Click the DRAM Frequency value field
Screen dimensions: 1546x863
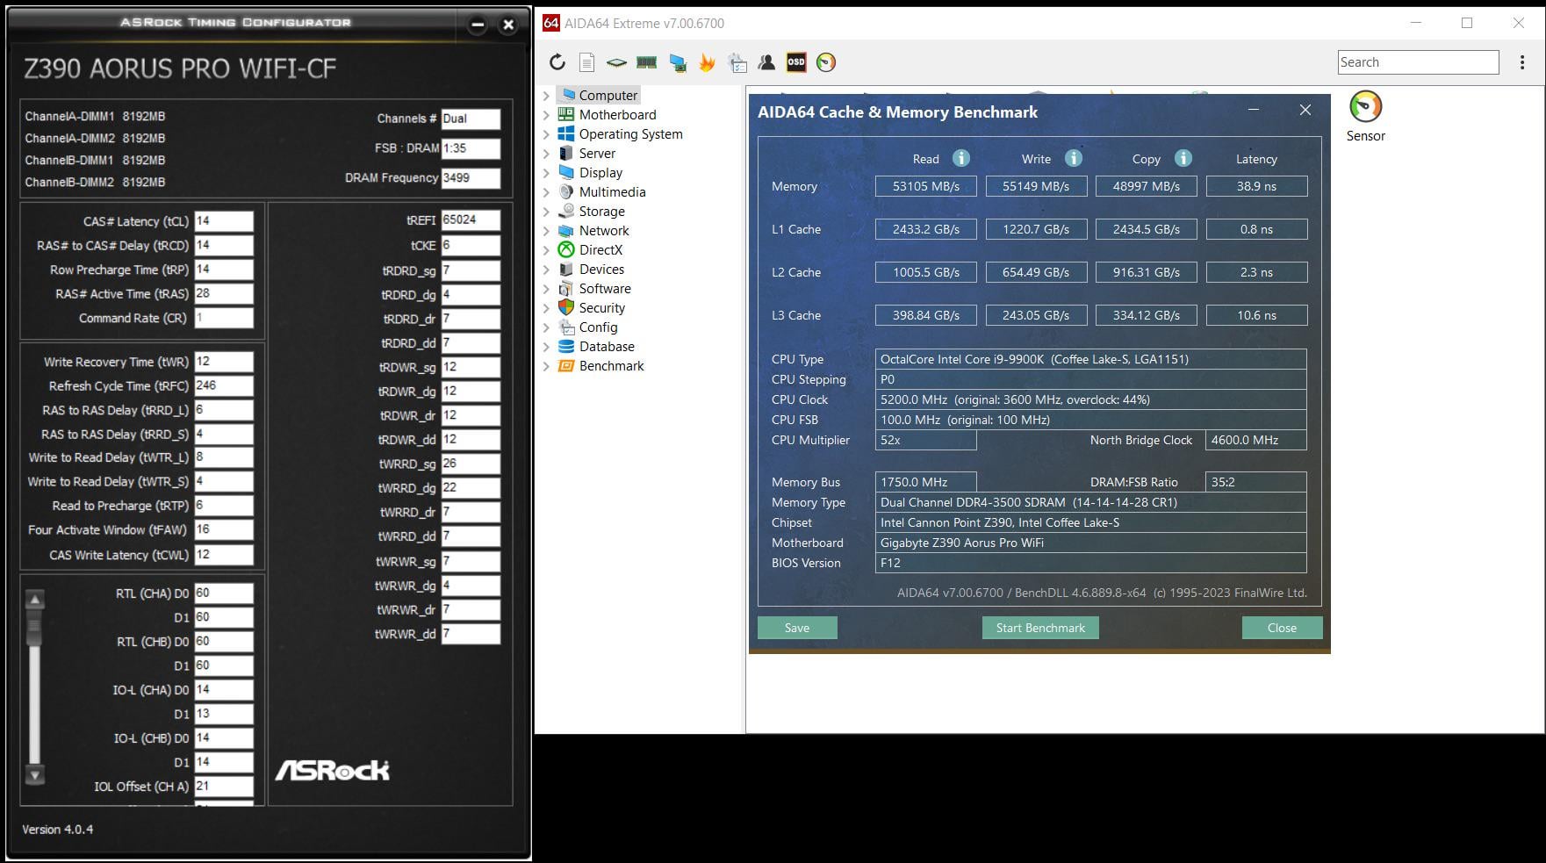click(471, 177)
